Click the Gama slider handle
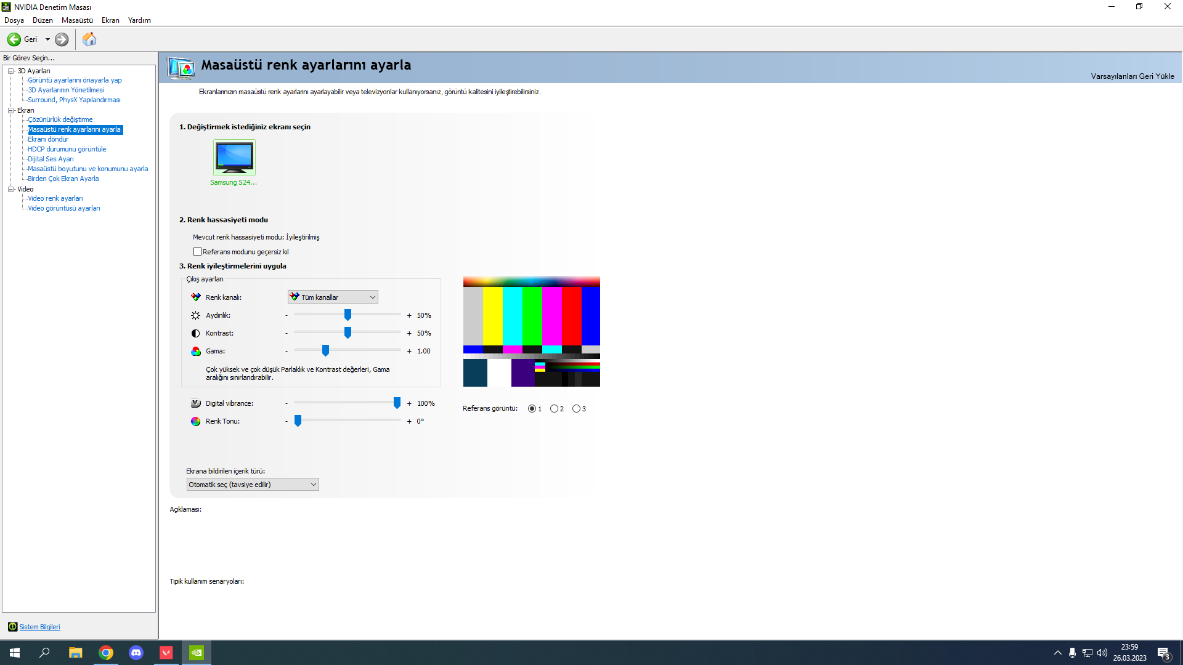The width and height of the screenshot is (1183, 665). point(325,350)
